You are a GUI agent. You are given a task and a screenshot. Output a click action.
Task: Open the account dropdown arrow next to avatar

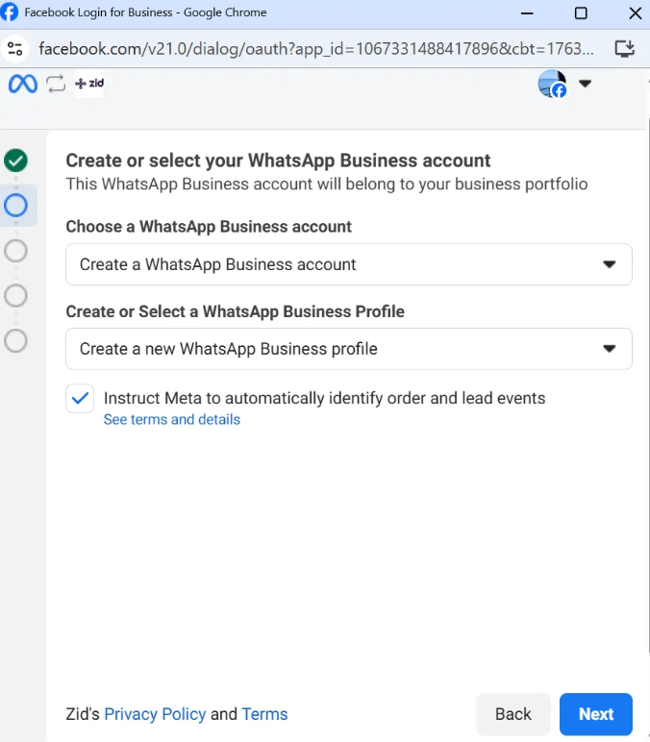(x=586, y=84)
